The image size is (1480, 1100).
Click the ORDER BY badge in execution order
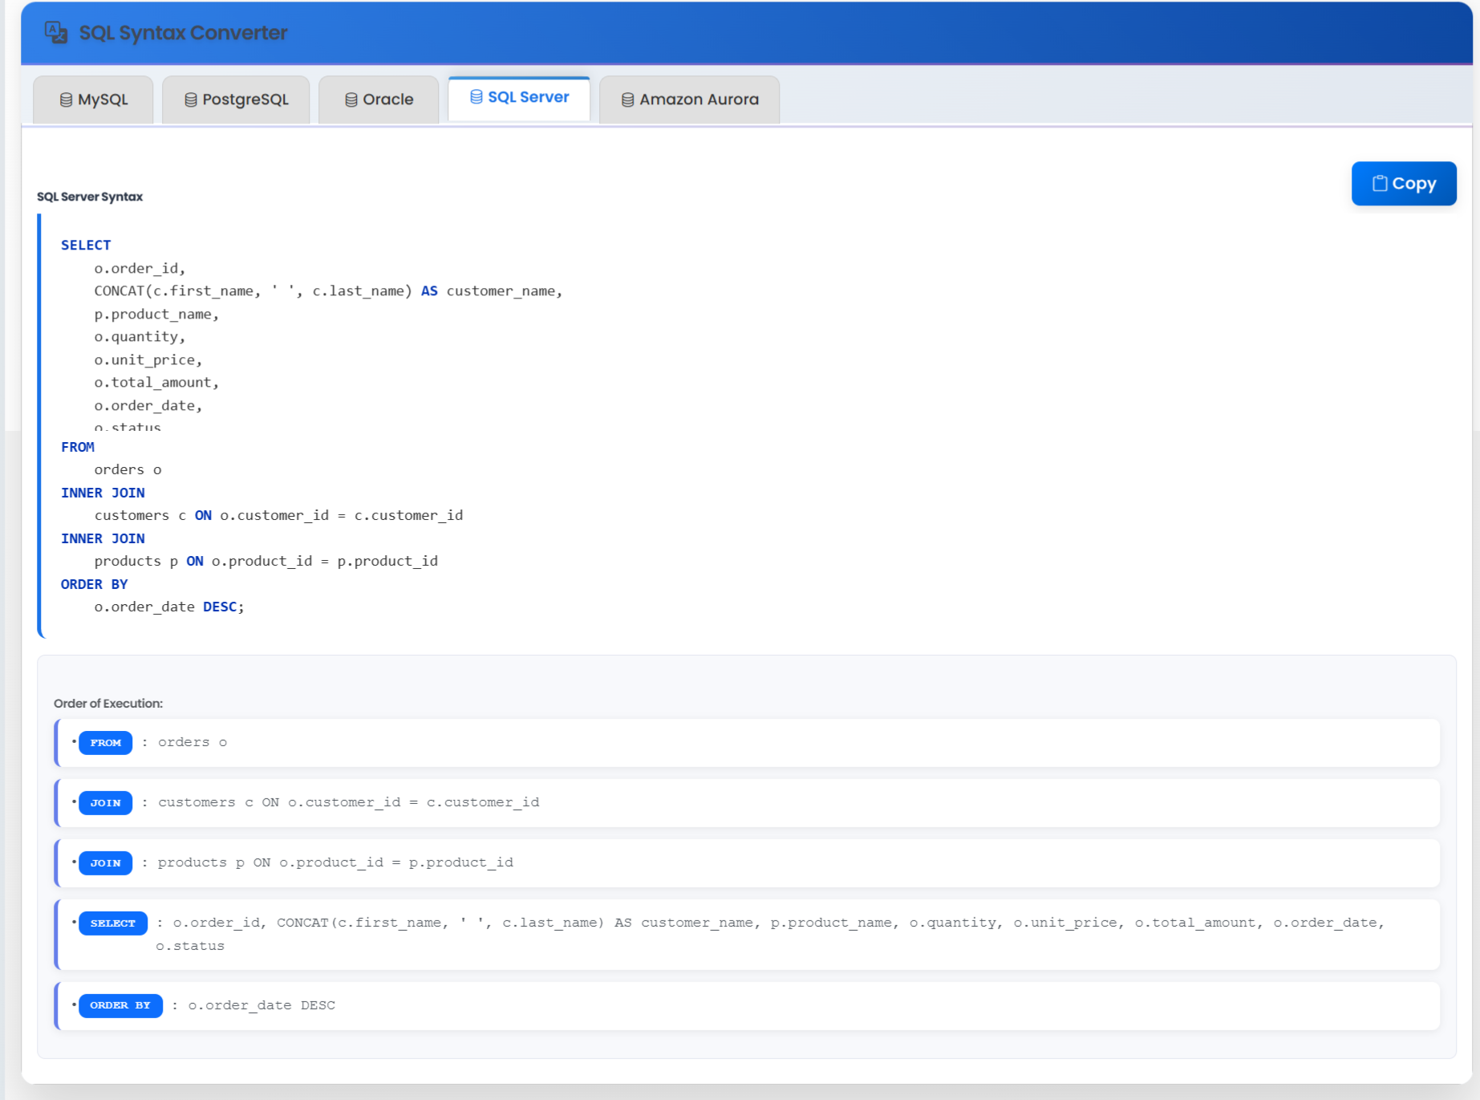pos(120,1005)
